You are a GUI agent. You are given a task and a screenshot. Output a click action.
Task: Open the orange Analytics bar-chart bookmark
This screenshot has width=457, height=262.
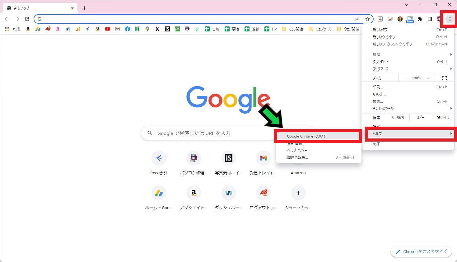(78, 29)
